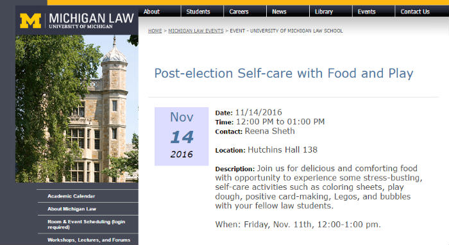Screen dimensions: 449x245
Task: Click the Hutchins Hall 138 location text
Action: pos(282,149)
